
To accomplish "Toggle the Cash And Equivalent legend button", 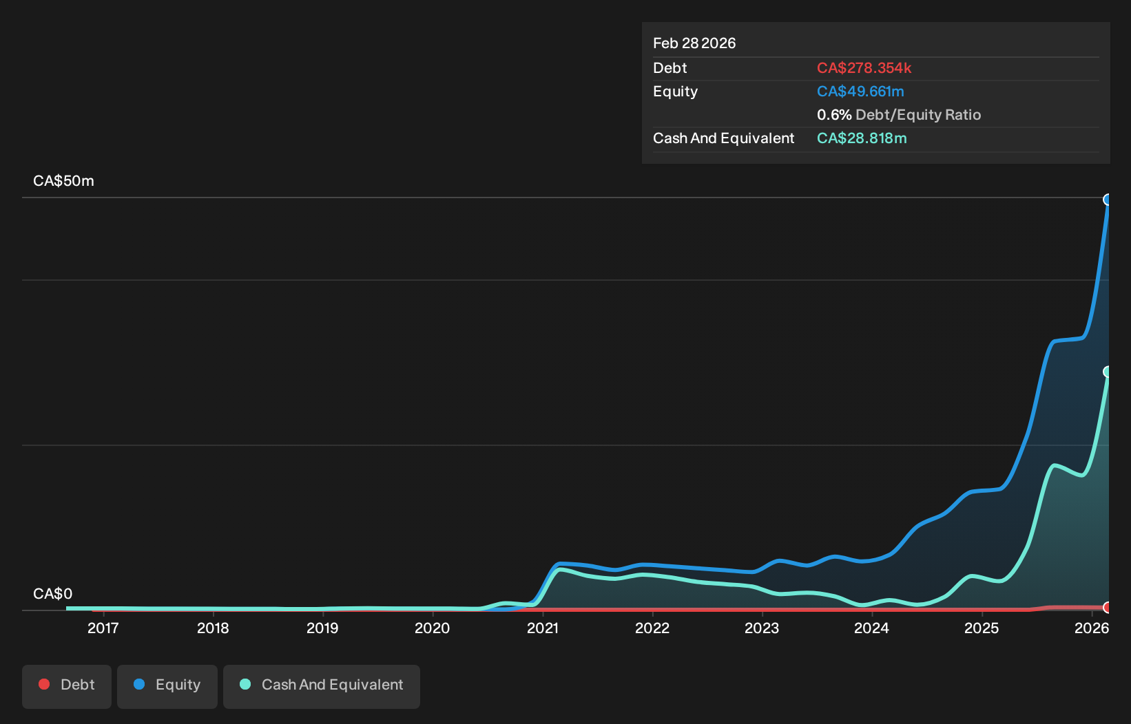I will [322, 686].
